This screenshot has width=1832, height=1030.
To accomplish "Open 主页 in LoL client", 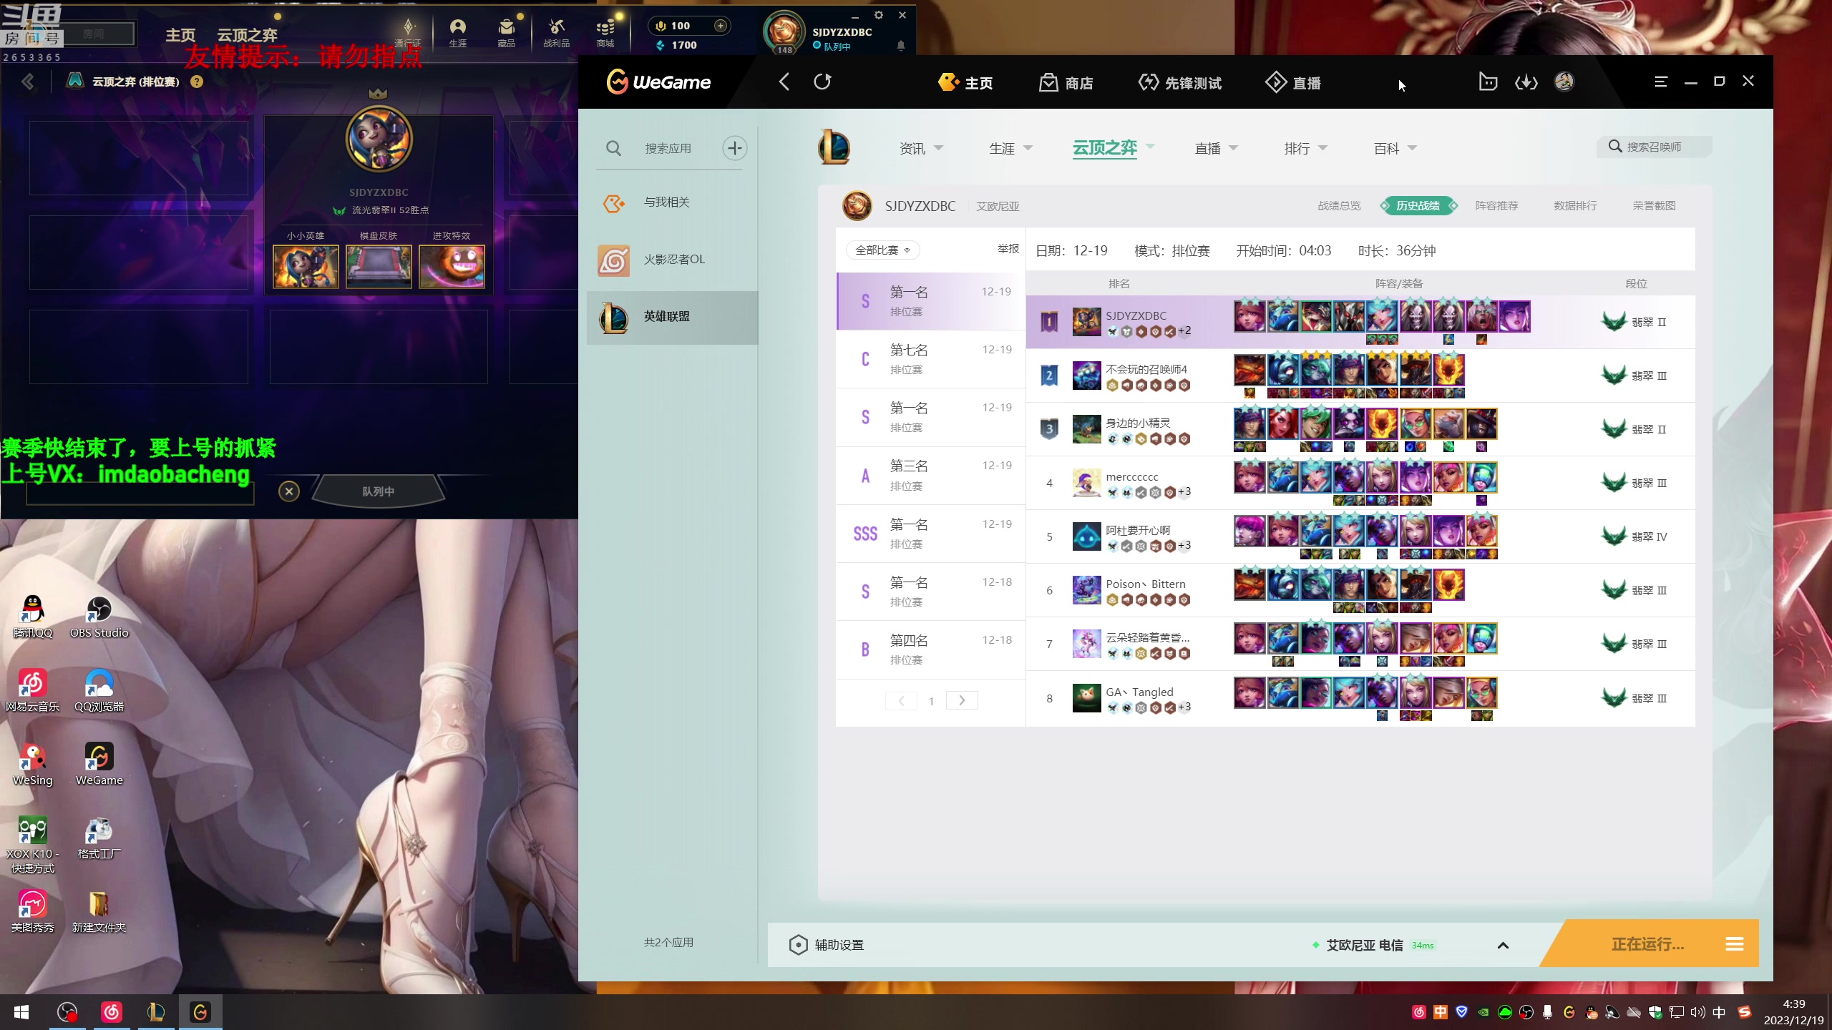I will 180,35.
